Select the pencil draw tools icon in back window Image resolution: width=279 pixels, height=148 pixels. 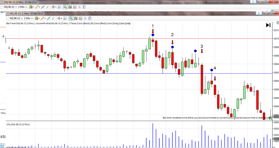tap(37, 7)
